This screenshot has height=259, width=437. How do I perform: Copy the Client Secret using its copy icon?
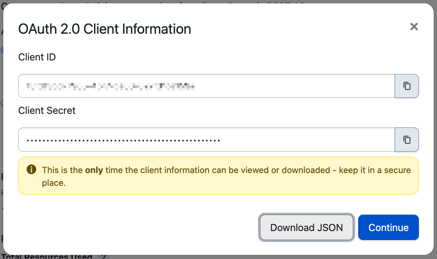click(x=407, y=139)
